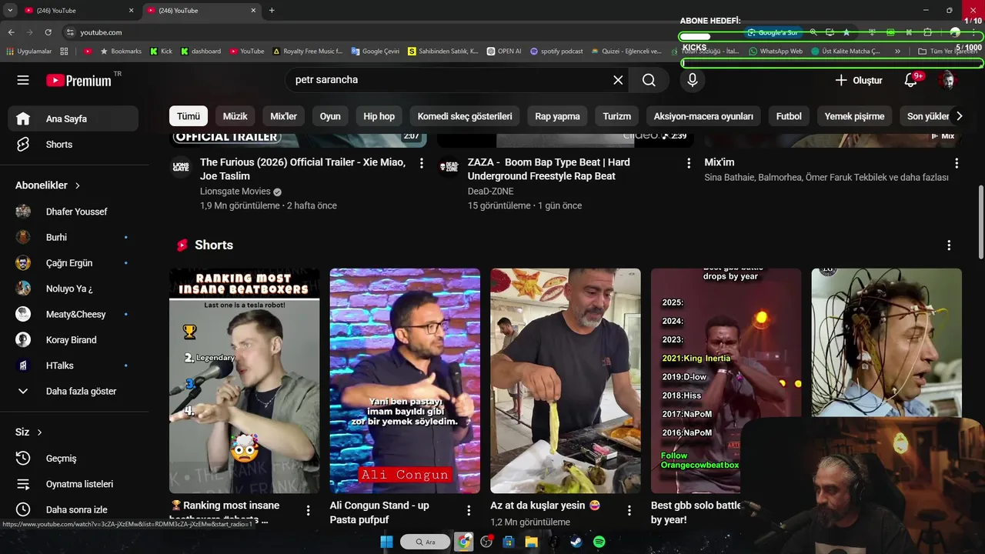This screenshot has height=554, width=985.
Task: Select the Turizm filter chip
Action: coord(616,116)
